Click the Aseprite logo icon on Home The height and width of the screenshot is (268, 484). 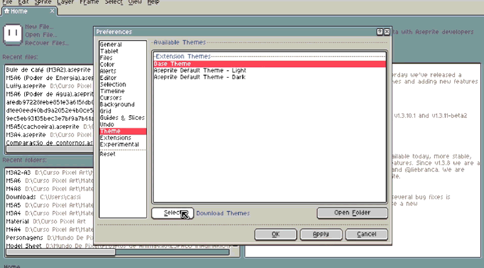[x=12, y=34]
